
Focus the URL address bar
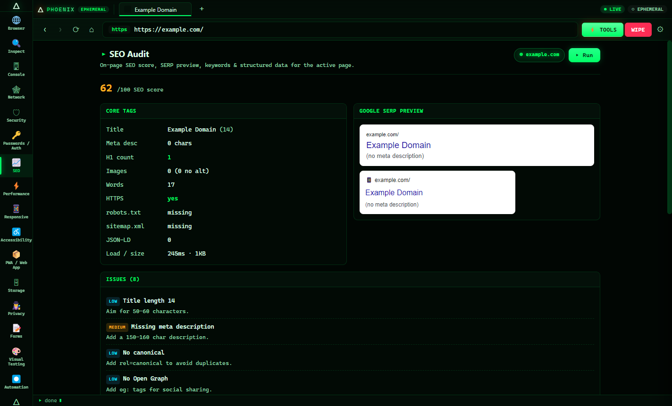point(340,29)
